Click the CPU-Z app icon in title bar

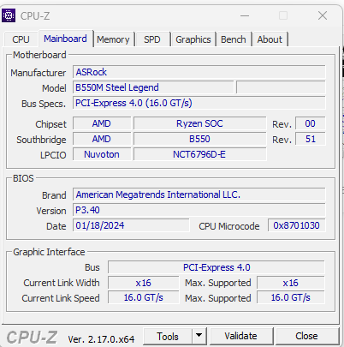click(9, 15)
